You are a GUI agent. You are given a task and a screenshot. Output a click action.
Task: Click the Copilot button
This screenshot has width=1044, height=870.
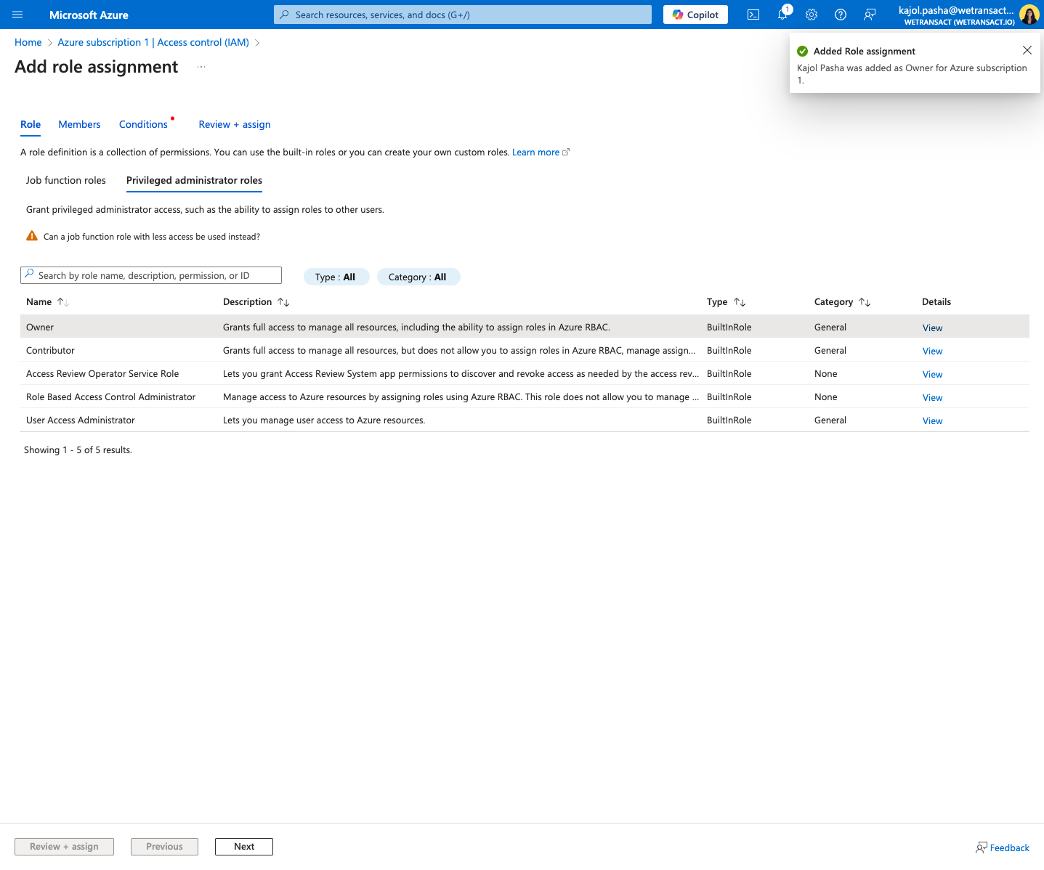[695, 15]
